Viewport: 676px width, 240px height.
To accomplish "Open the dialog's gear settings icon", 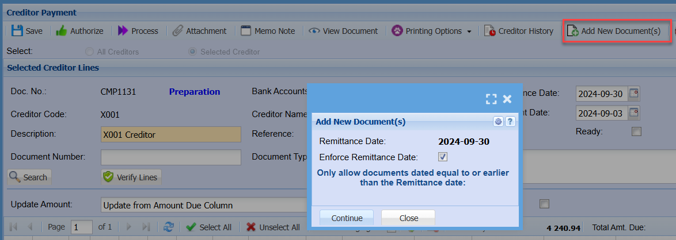I will tap(499, 122).
